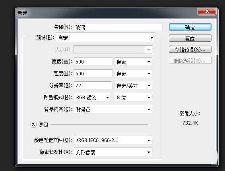
Task: Click the 高度 field with 500
Action: pos(93,74)
